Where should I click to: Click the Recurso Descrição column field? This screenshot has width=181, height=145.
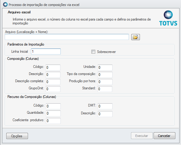pyautogui.click(x=105, y=114)
